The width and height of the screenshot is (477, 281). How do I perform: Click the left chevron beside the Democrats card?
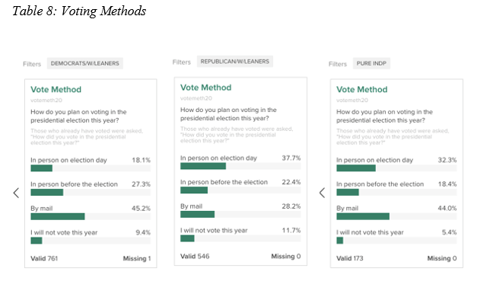(16, 193)
